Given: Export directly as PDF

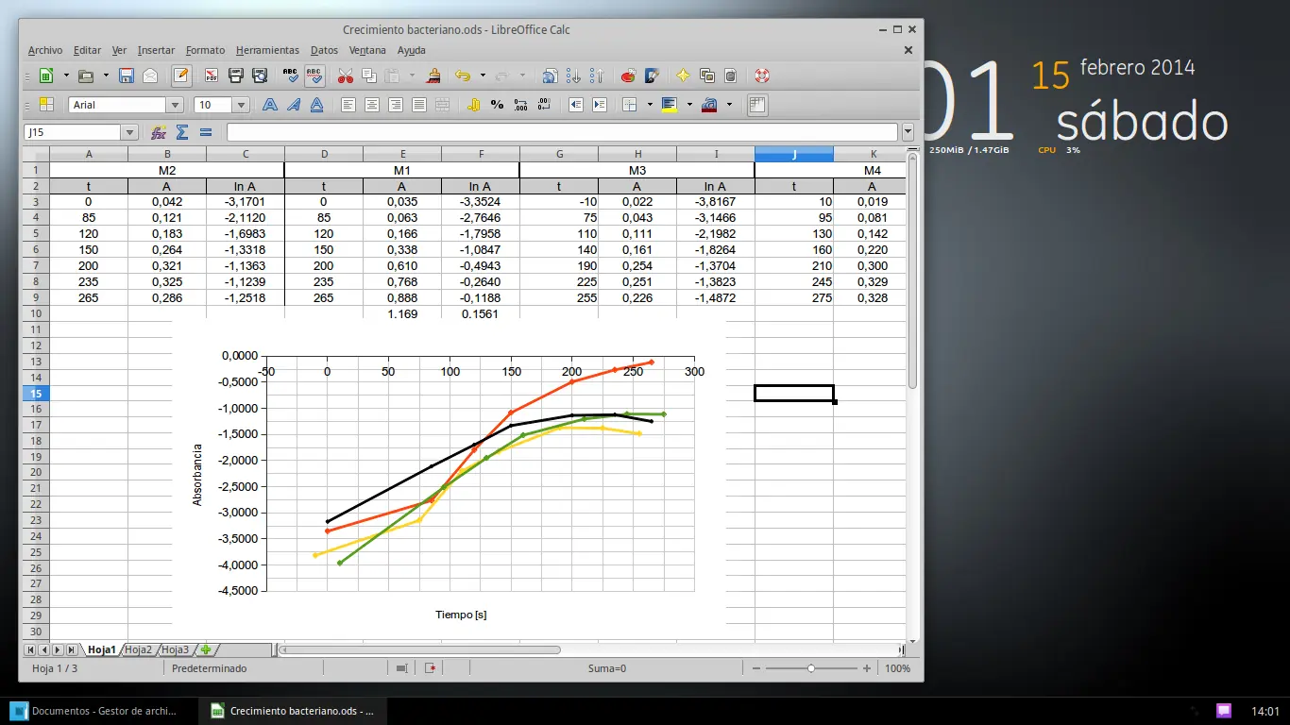Looking at the screenshot, I should [212, 76].
